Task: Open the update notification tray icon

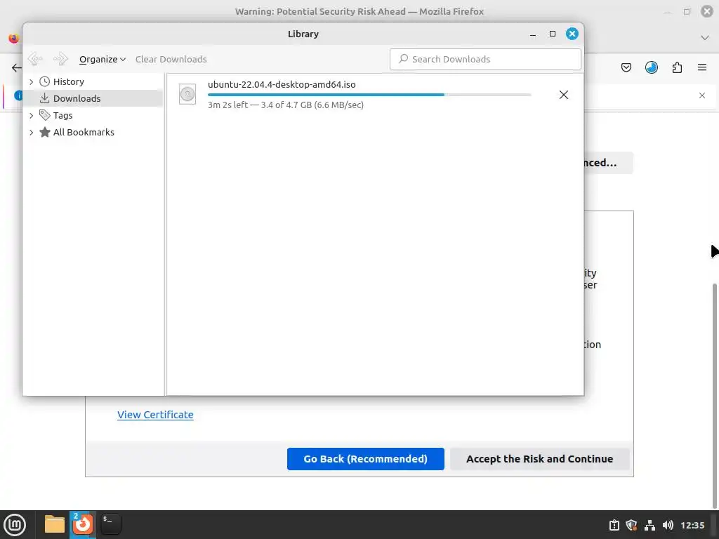Action: 614,525
